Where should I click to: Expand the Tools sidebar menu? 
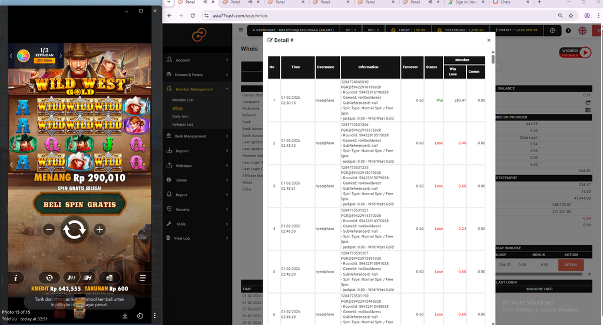tap(197, 224)
